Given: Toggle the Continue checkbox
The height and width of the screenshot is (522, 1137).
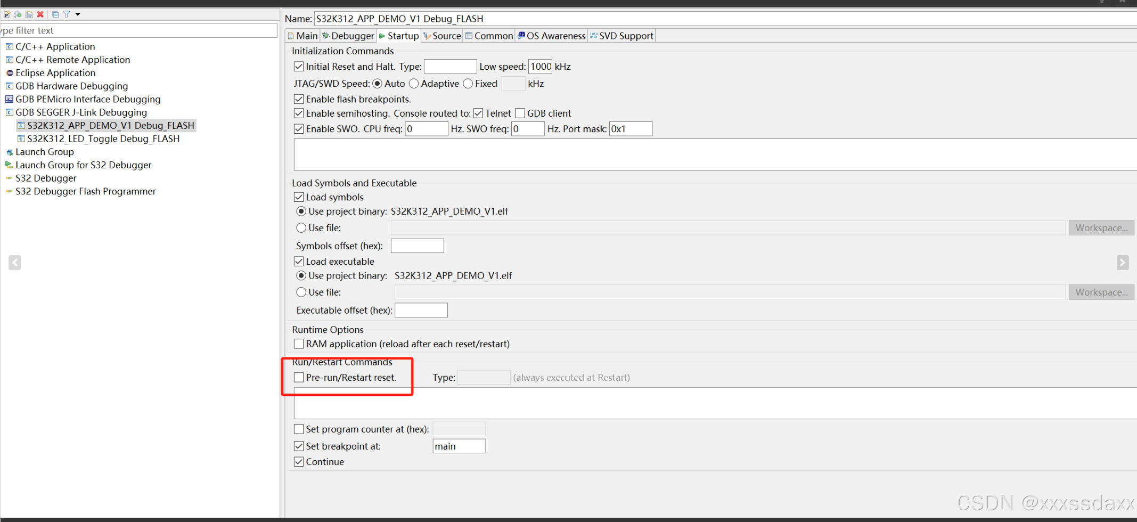Looking at the screenshot, I should coord(299,462).
